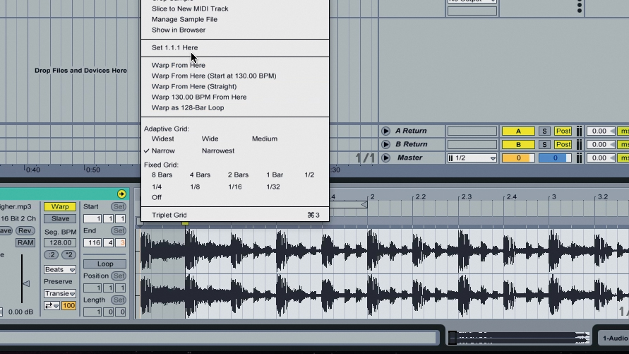Screen dimensions: 629x354
Task: Toggle the Warp switch
Action: pyautogui.click(x=60, y=207)
